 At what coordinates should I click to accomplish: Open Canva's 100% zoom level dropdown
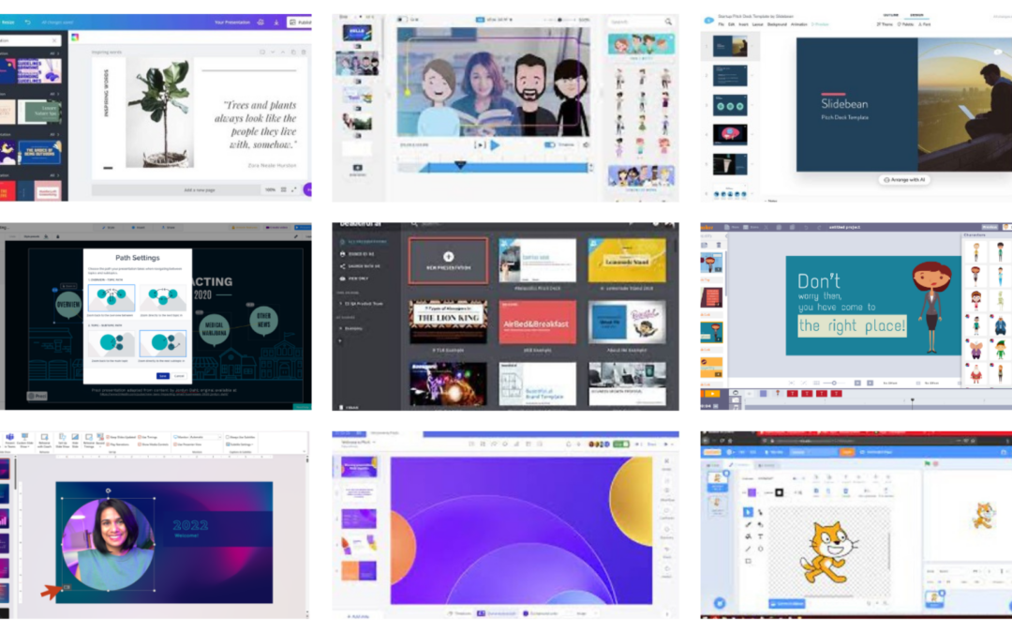click(x=271, y=189)
